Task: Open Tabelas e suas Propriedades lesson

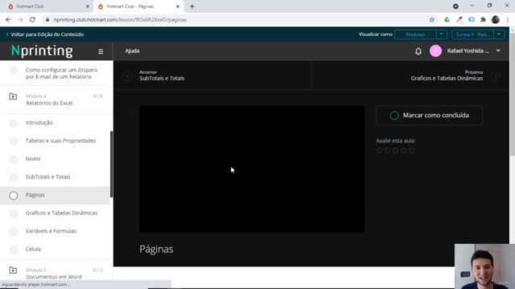Action: [61, 140]
